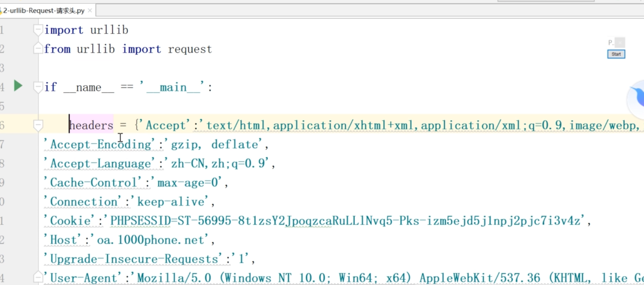Click the 'Accept' key in headers

tap(165, 125)
